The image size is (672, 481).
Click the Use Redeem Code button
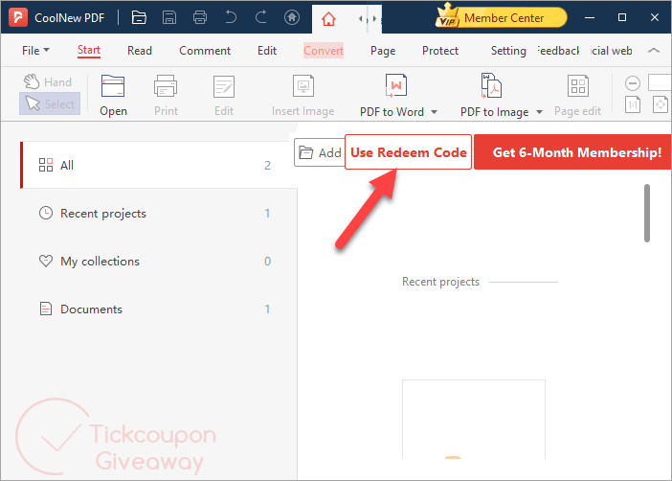click(x=409, y=152)
